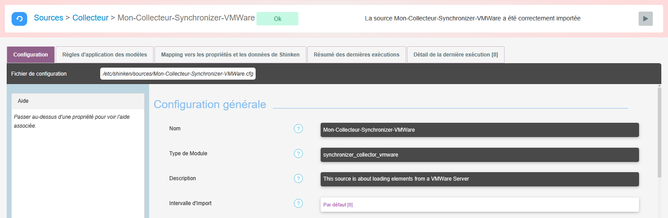The image size is (668, 218).
Task: Open the Collecteur breadcrumb link
Action: (x=90, y=18)
